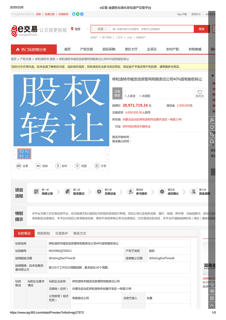Click into the keyword search input field
Viewport: 226px width, 320px height.
coord(152,29)
